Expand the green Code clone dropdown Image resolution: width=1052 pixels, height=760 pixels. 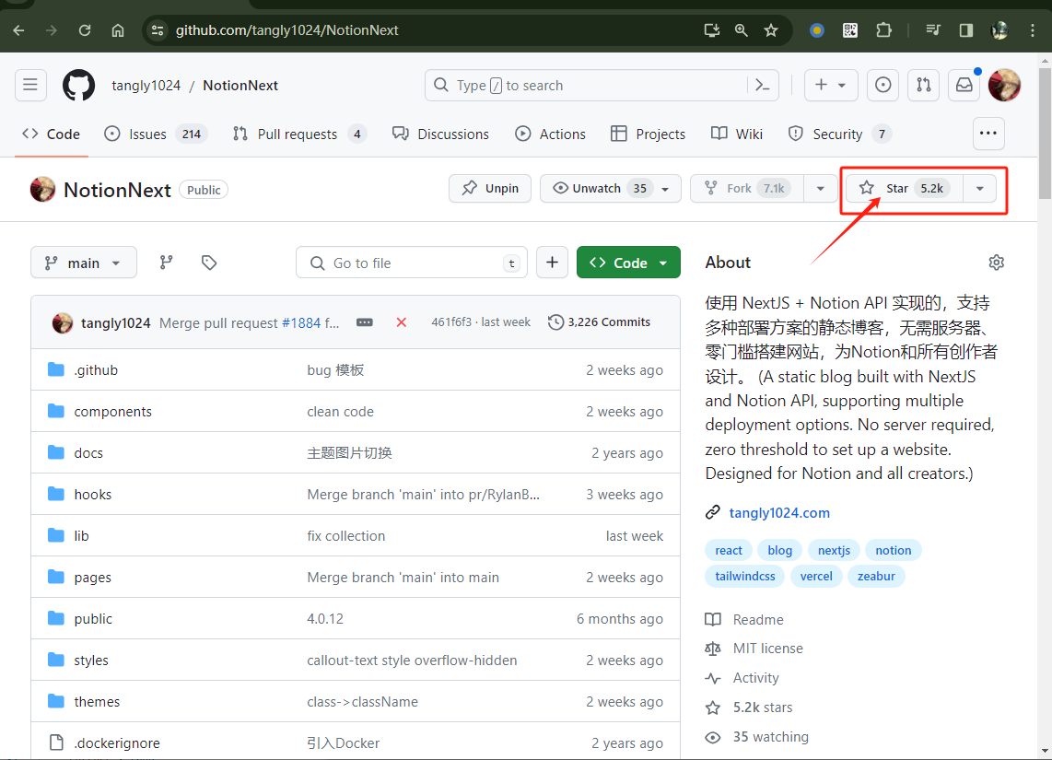pos(628,263)
